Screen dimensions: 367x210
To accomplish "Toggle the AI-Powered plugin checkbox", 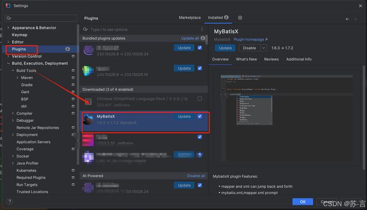I will pyautogui.click(x=200, y=185).
